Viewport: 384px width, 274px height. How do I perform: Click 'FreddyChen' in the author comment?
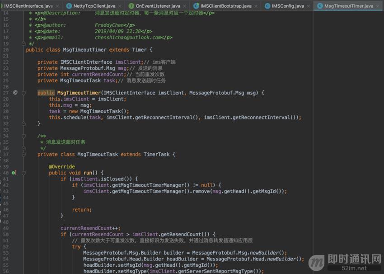click(109, 25)
